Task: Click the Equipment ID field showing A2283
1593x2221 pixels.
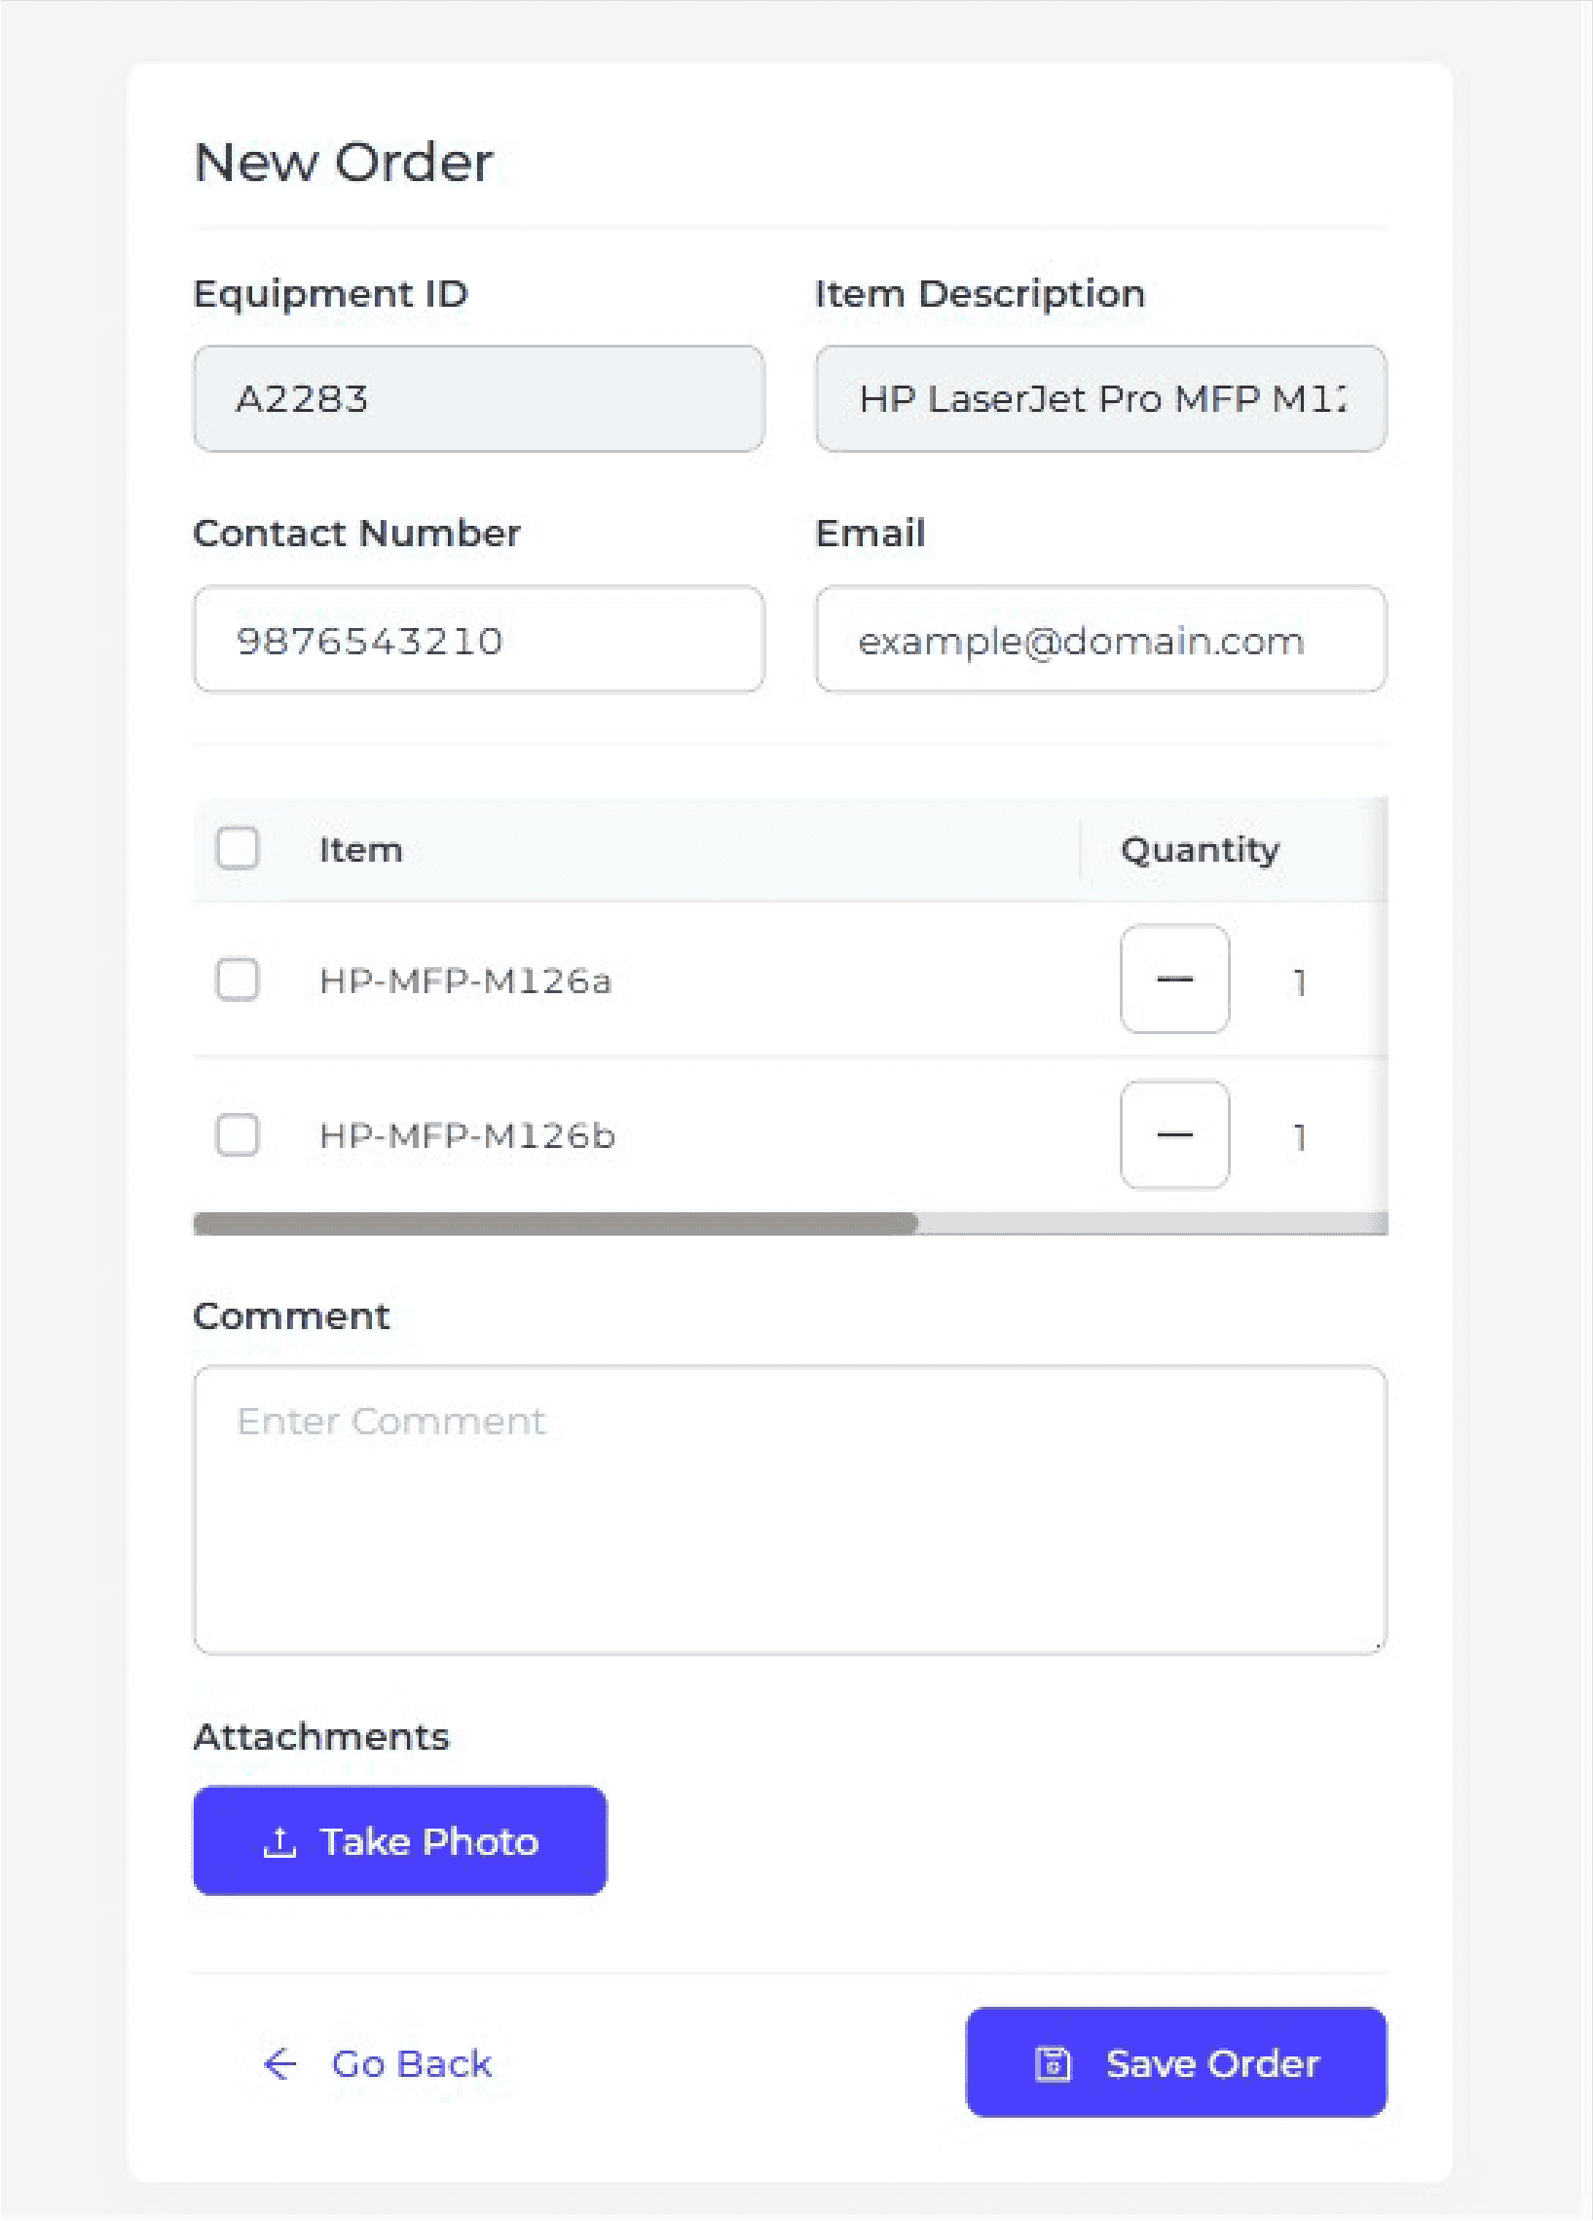Action: [x=479, y=398]
